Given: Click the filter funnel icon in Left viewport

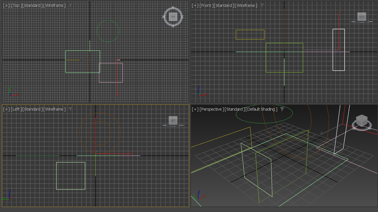Looking at the screenshot, I should point(70,109).
